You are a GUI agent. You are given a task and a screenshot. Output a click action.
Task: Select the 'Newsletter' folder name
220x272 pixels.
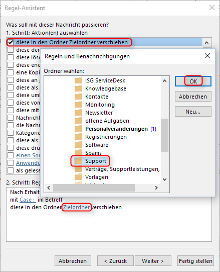point(99,113)
